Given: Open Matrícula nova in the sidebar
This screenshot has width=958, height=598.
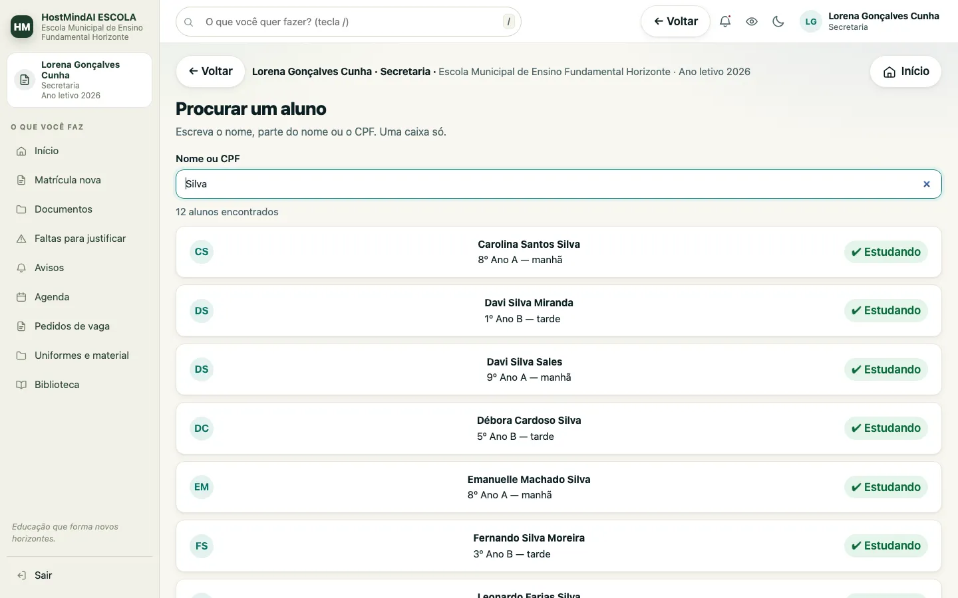Looking at the screenshot, I should coord(80,180).
